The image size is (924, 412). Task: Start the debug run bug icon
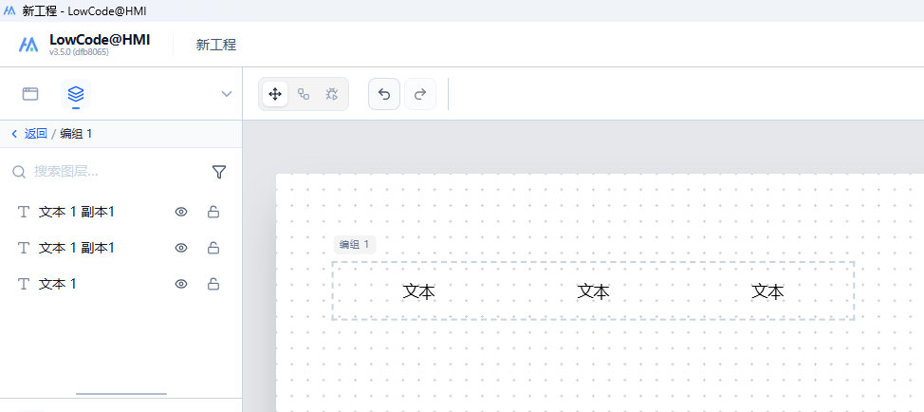[332, 94]
